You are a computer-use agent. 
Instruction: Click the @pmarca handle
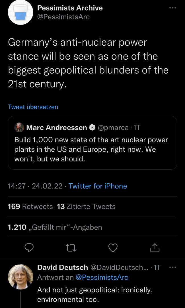click(x=113, y=127)
